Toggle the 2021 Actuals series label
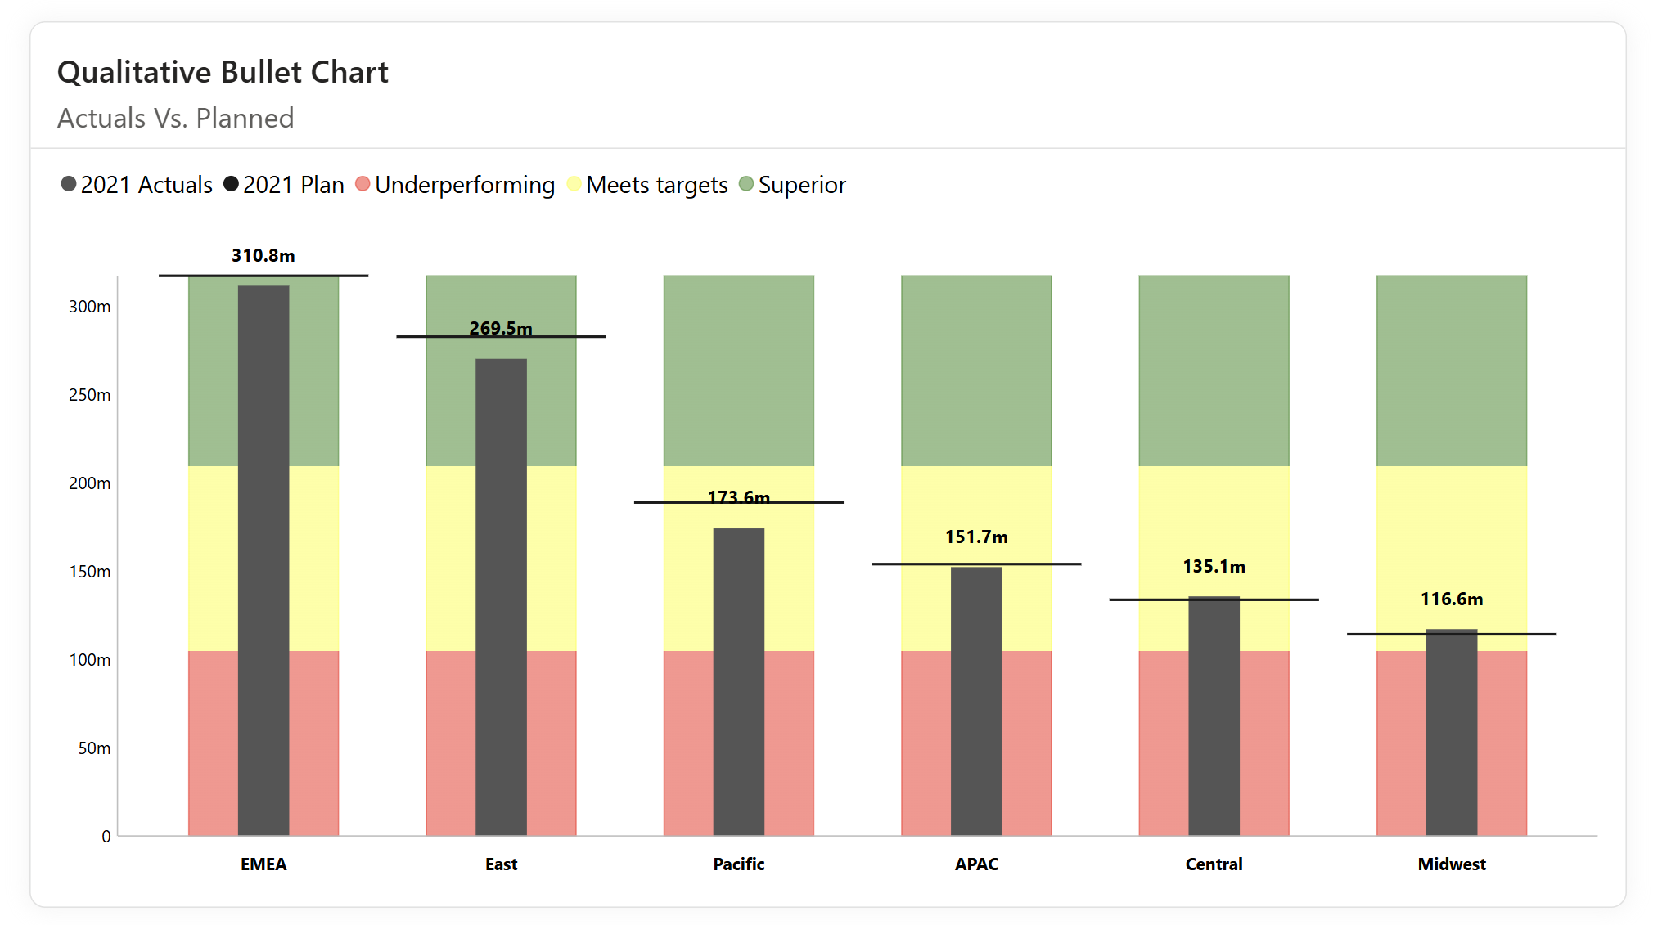 point(146,185)
